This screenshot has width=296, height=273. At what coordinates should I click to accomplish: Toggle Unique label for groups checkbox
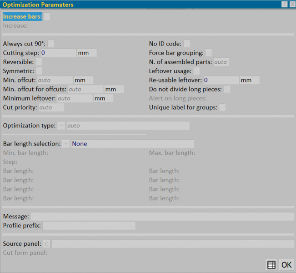[222, 107]
